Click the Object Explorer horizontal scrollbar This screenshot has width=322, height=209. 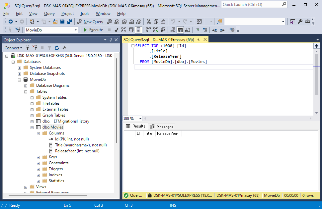click(48, 196)
